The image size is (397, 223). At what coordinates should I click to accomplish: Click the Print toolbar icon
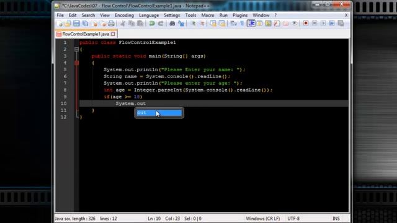[111, 24]
